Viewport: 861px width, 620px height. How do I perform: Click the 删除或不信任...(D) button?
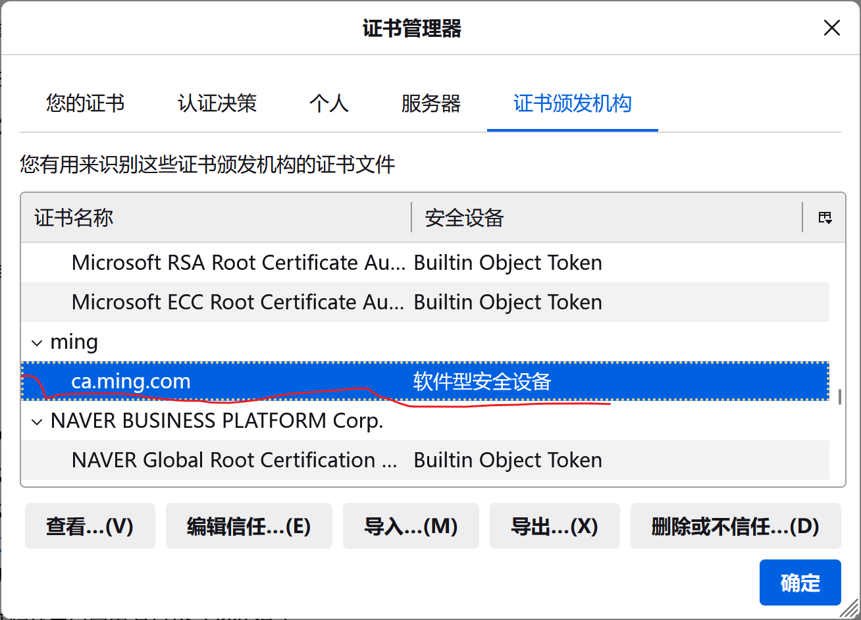pyautogui.click(x=735, y=526)
